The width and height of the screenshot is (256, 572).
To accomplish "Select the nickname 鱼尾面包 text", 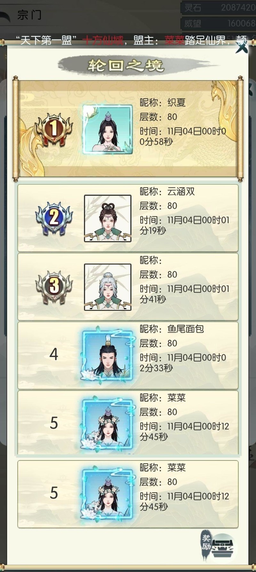I will click(186, 329).
